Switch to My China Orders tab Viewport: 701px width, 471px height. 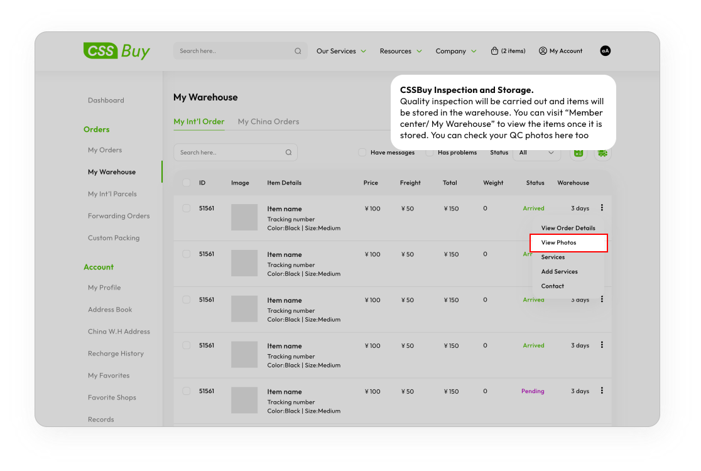pos(268,122)
